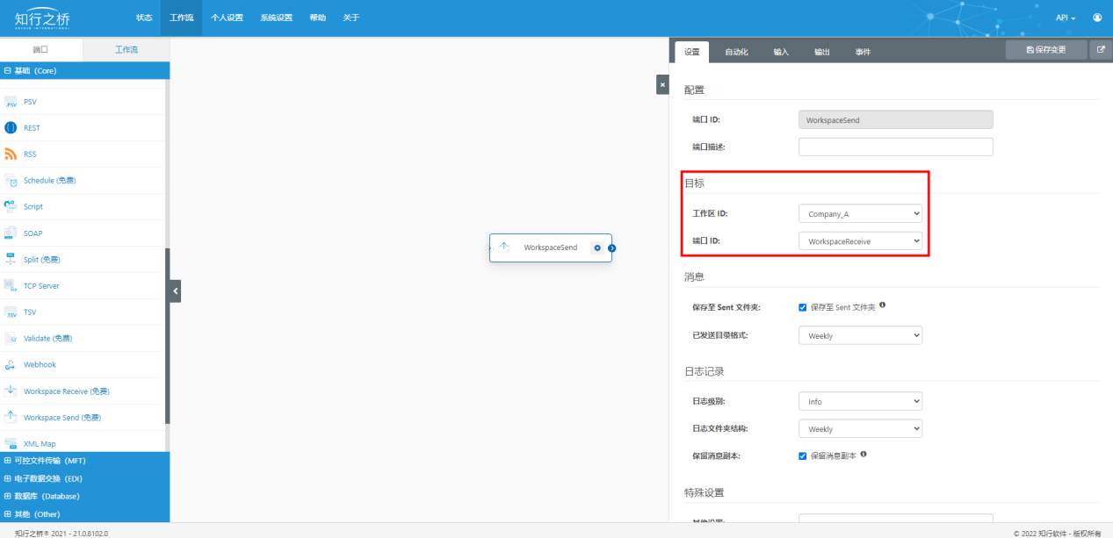Toggle the Save to Sent folder checkbox
The image size is (1113, 538).
point(802,307)
